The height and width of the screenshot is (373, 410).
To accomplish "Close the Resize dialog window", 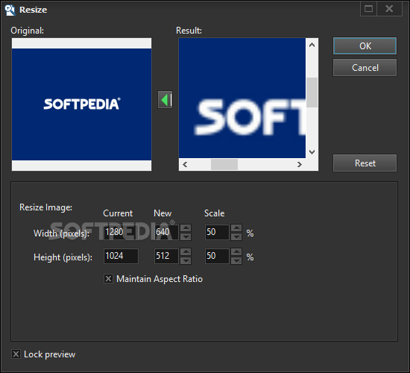I will pos(389,9).
